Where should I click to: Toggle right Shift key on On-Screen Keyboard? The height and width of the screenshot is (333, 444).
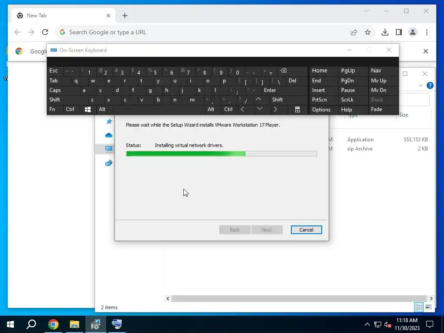pos(288,100)
